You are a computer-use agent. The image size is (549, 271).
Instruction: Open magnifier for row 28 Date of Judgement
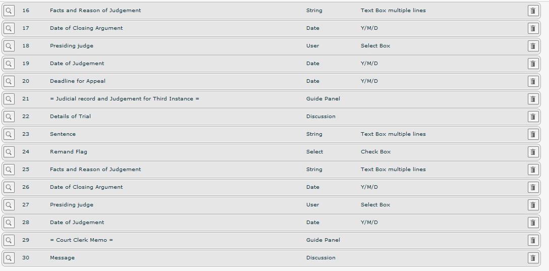pos(9,223)
